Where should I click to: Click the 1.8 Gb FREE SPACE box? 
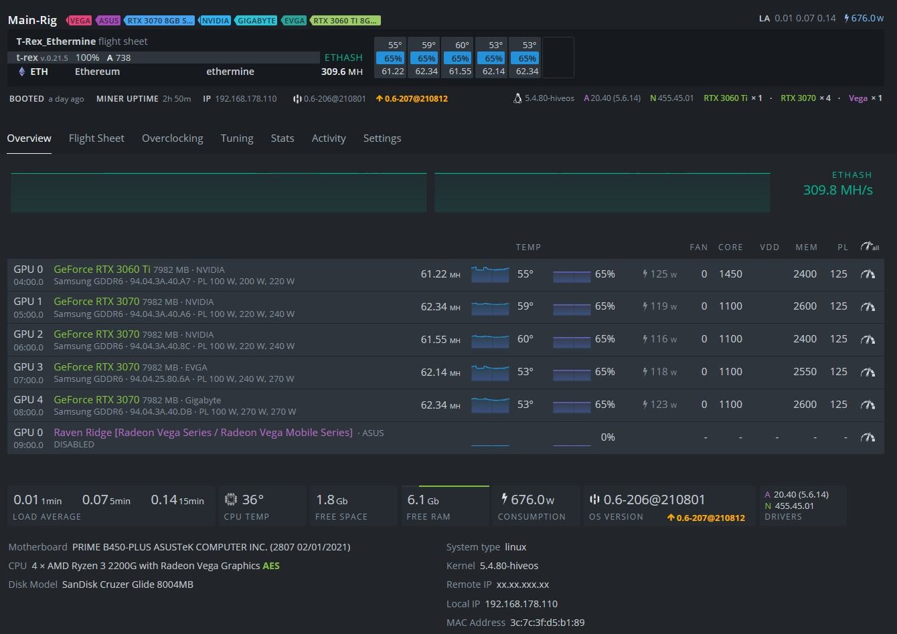tap(353, 506)
